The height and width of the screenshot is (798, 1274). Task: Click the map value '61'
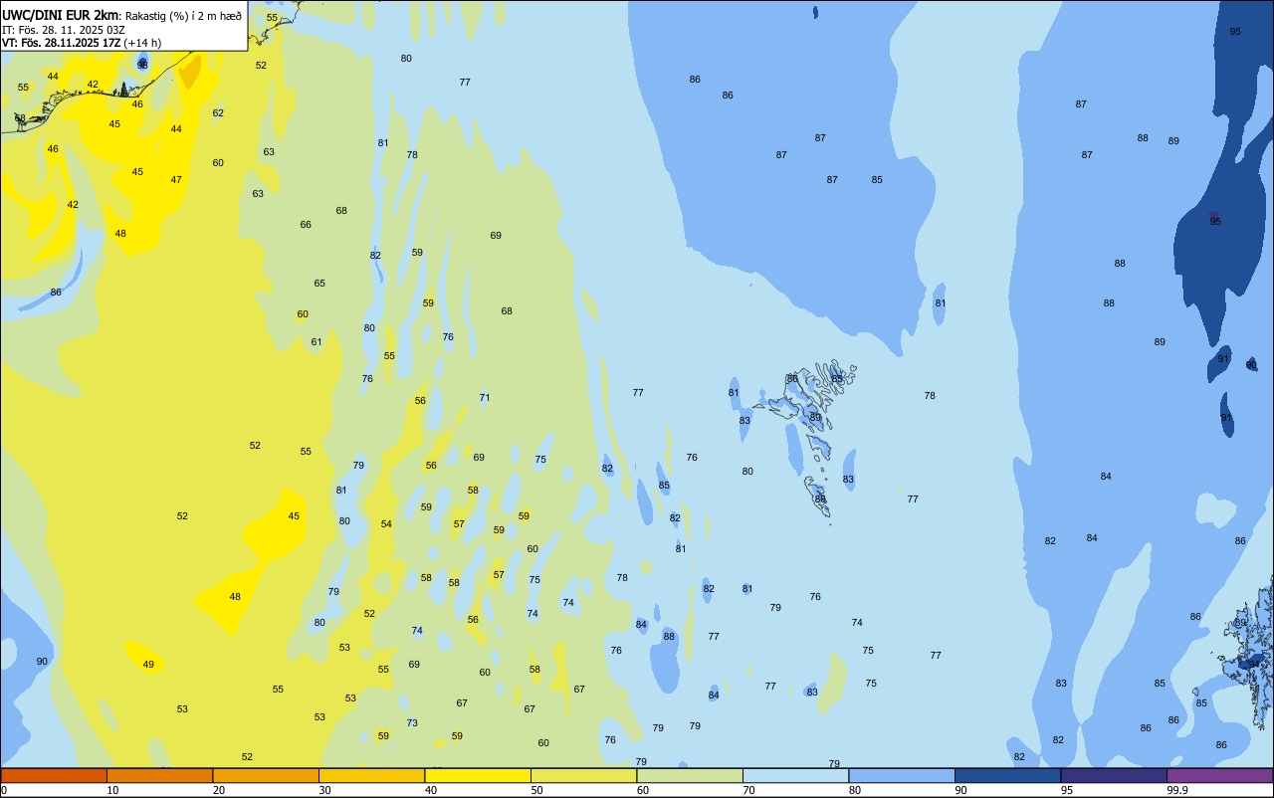point(317,342)
